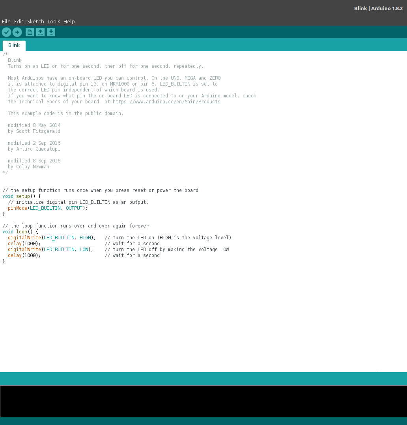Screen dimensions: 407x425
Task: Click the 'void loop() {' line
Action: tap(21, 232)
